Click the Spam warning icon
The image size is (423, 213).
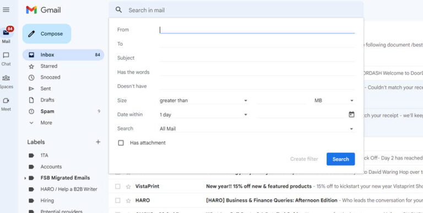point(31,111)
